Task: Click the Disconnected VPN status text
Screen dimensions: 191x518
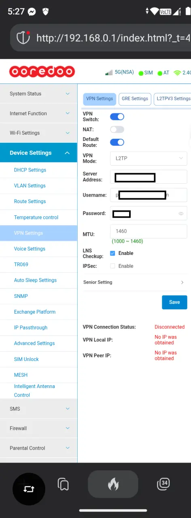Action: tap(170, 327)
